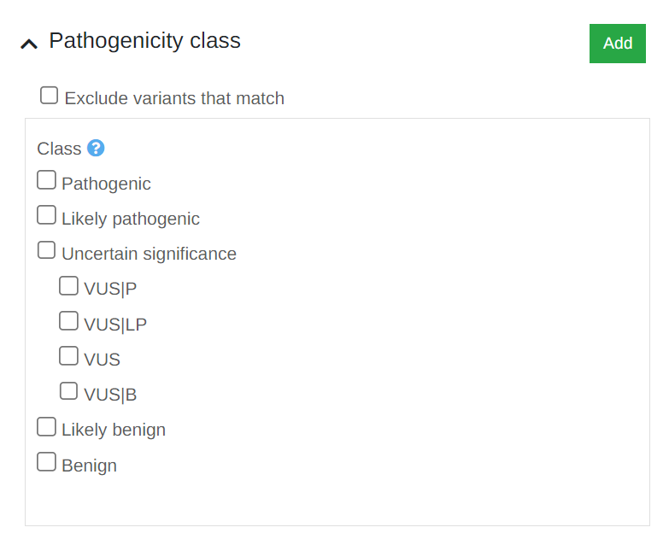Mark the VUS|LP checkbox

tap(68, 321)
